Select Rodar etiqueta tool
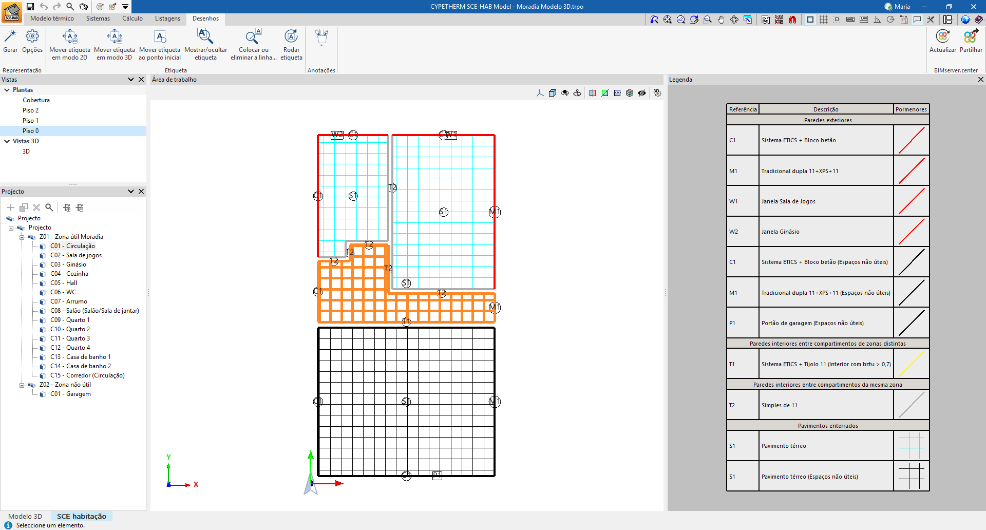Image resolution: width=986 pixels, height=530 pixels. point(291,37)
